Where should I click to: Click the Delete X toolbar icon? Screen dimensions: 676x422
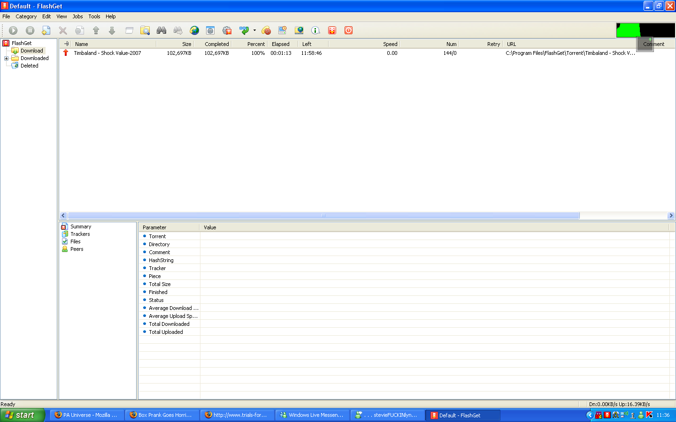pos(63,30)
